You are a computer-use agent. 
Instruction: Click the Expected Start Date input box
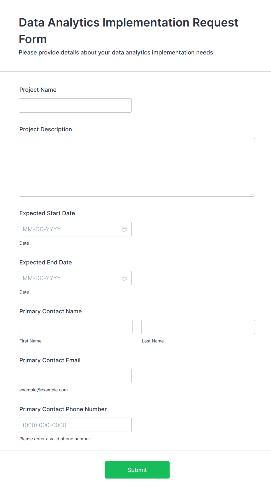pos(70,229)
